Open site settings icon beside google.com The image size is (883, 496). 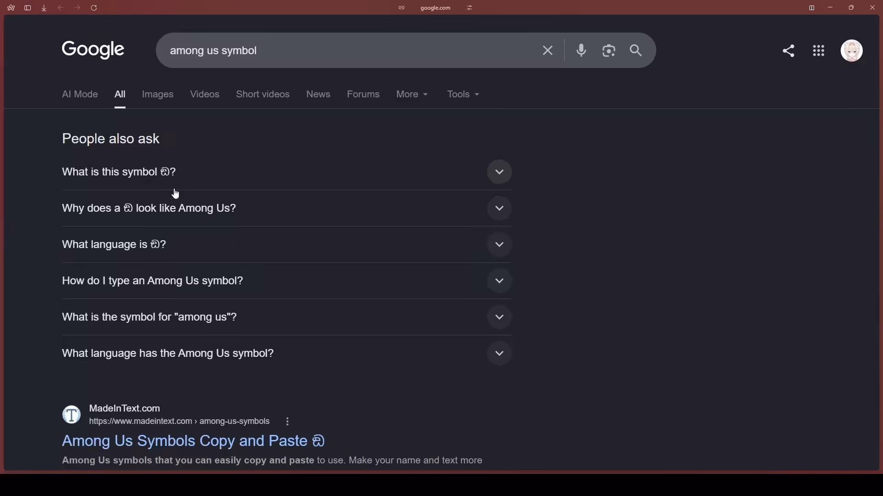[x=470, y=8]
